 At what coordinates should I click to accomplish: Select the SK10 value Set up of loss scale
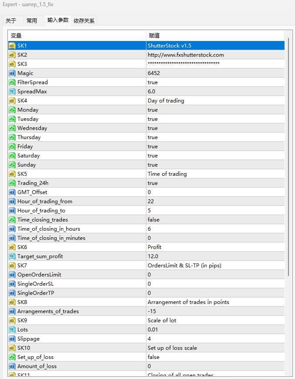point(172,348)
